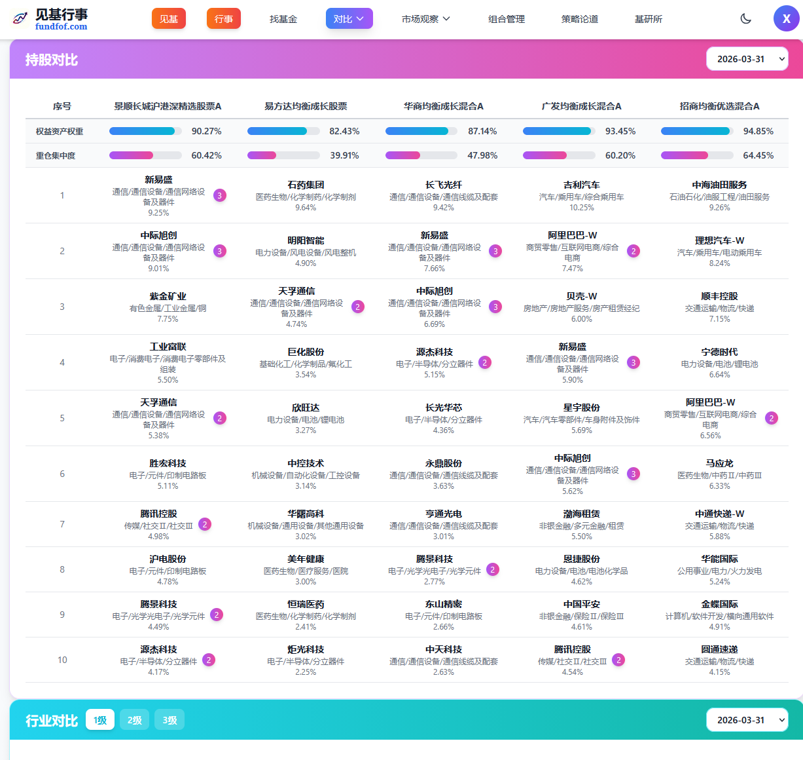
Task: Click badge 2 beside 腾讯控股 in 广发 column
Action: click(618, 660)
